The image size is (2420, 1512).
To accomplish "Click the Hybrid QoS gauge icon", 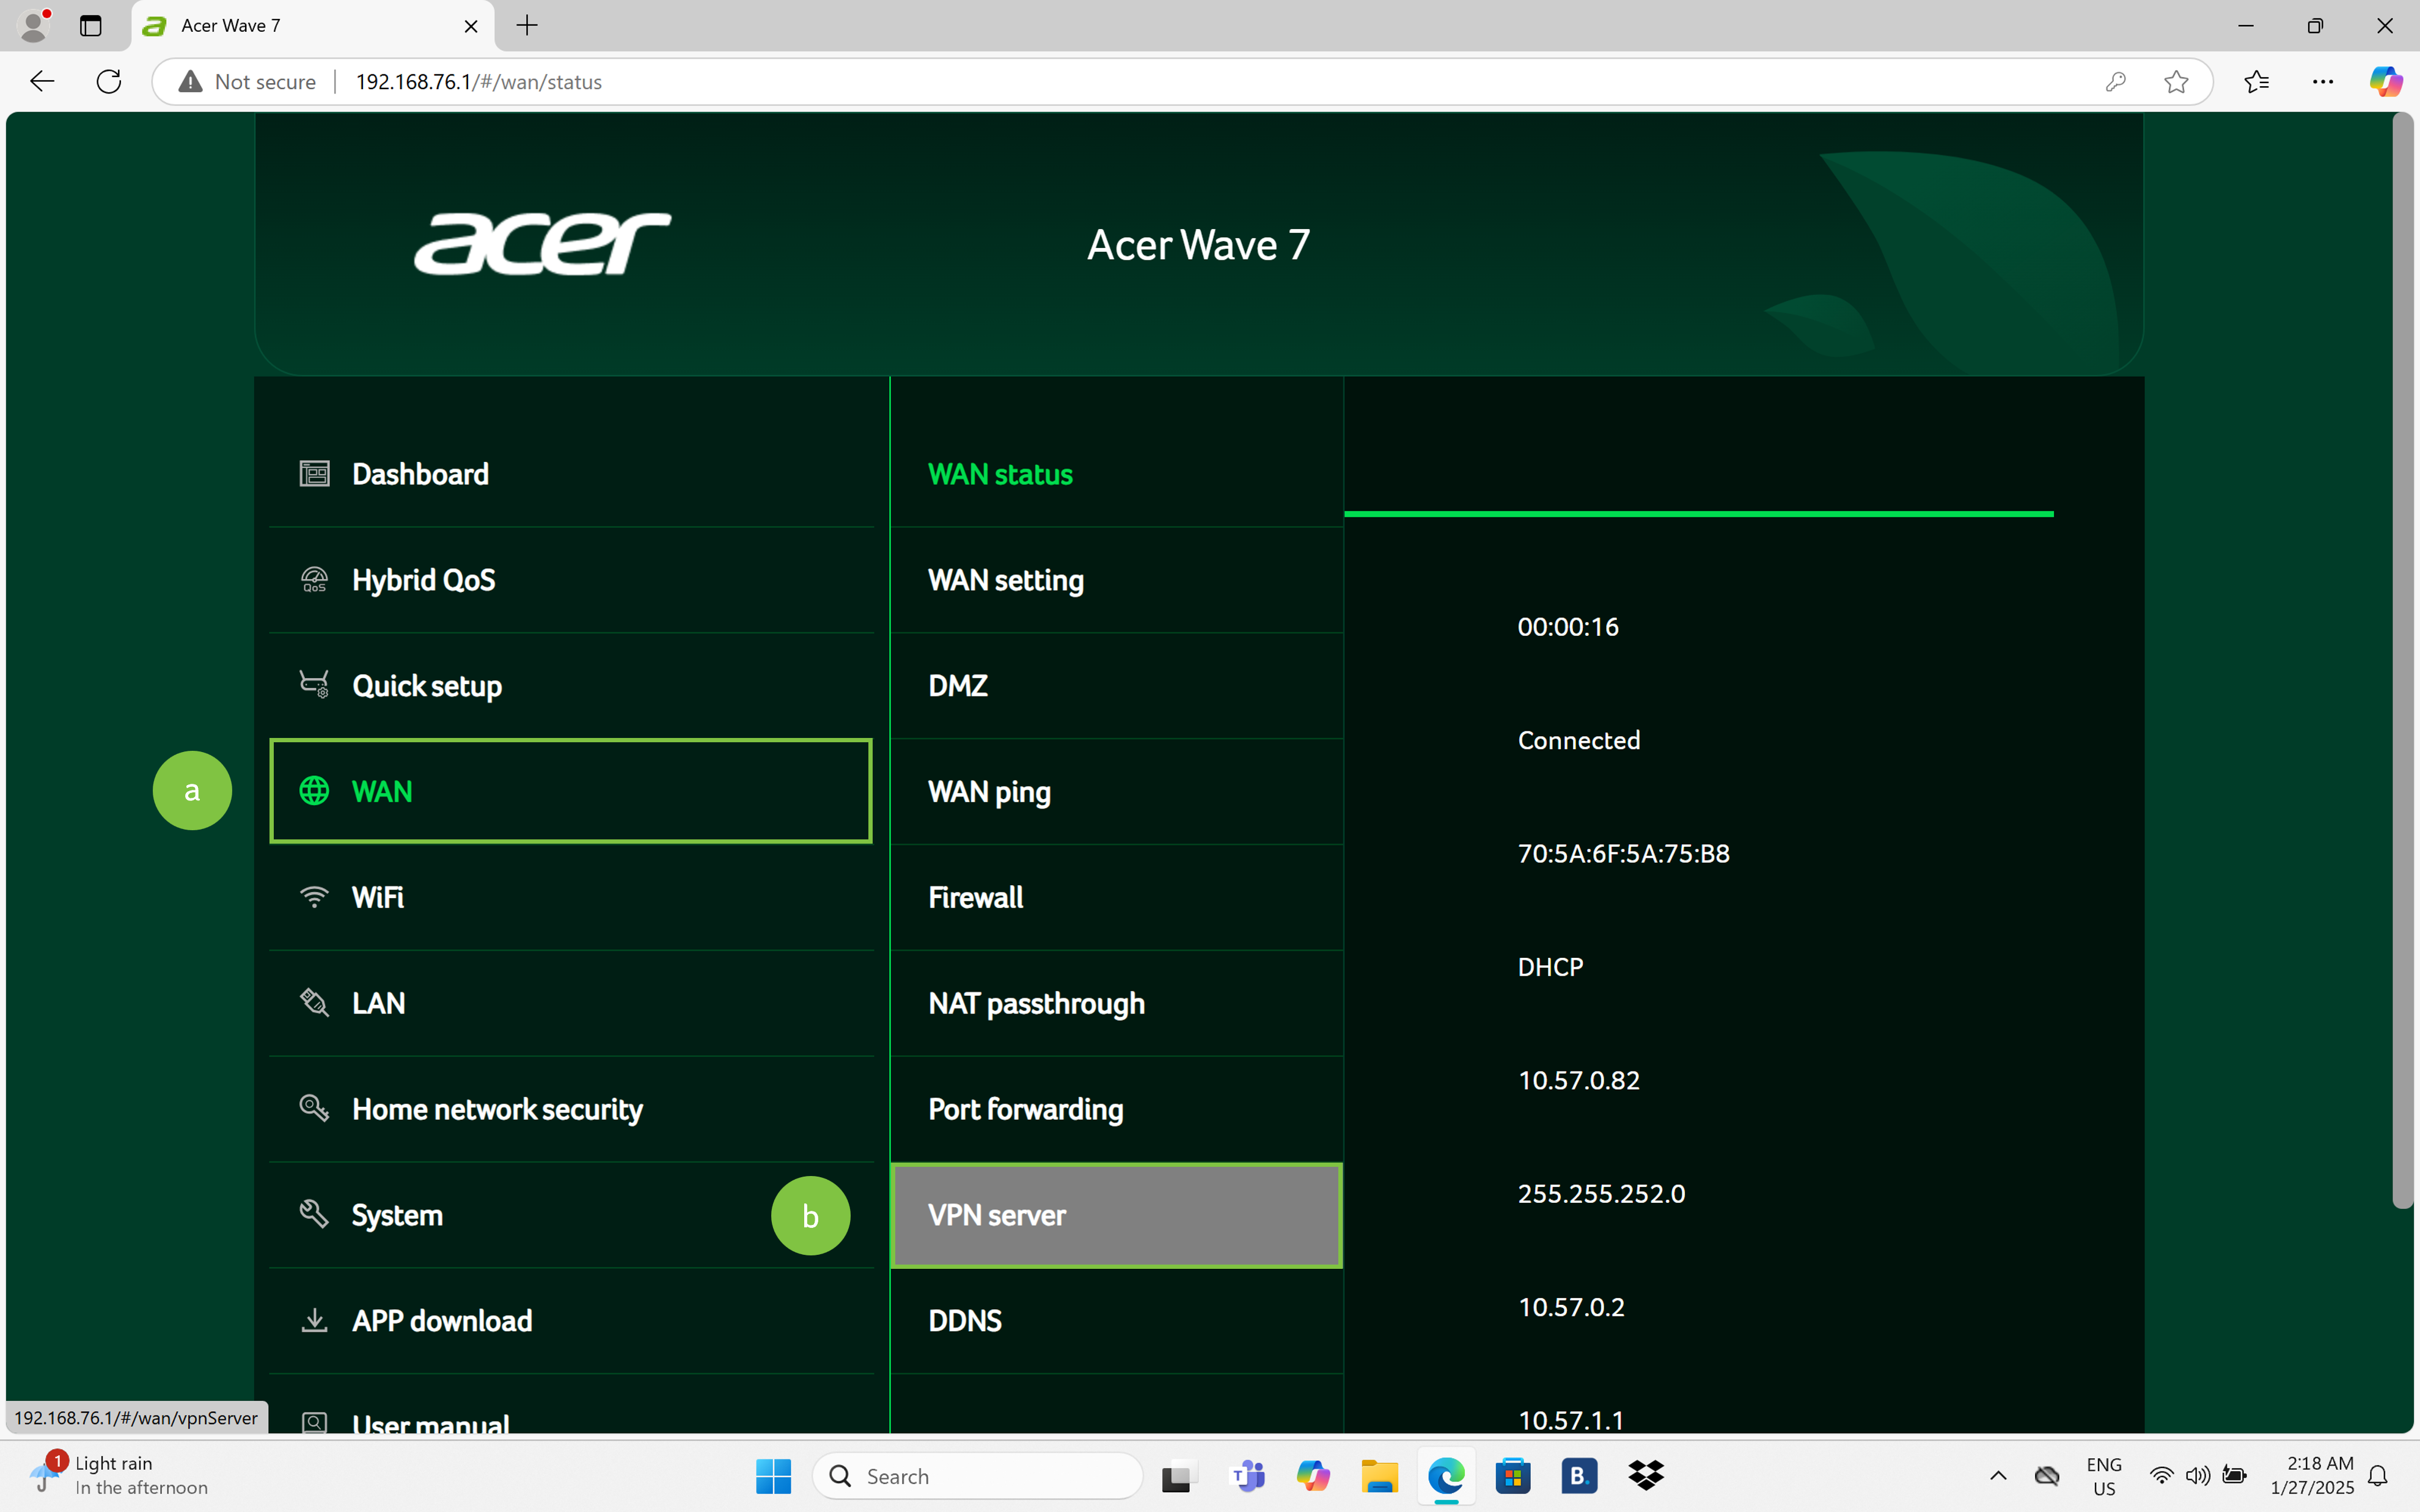I will tap(314, 579).
